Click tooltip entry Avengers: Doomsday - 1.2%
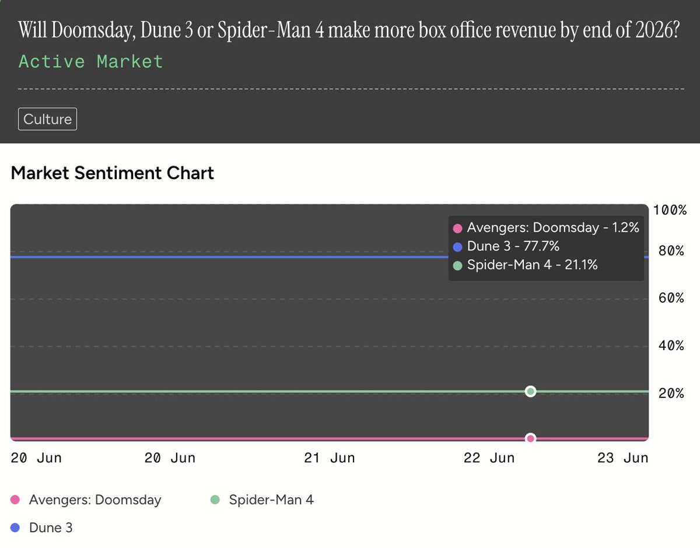Screen dimensions: 700x548 click(546, 228)
